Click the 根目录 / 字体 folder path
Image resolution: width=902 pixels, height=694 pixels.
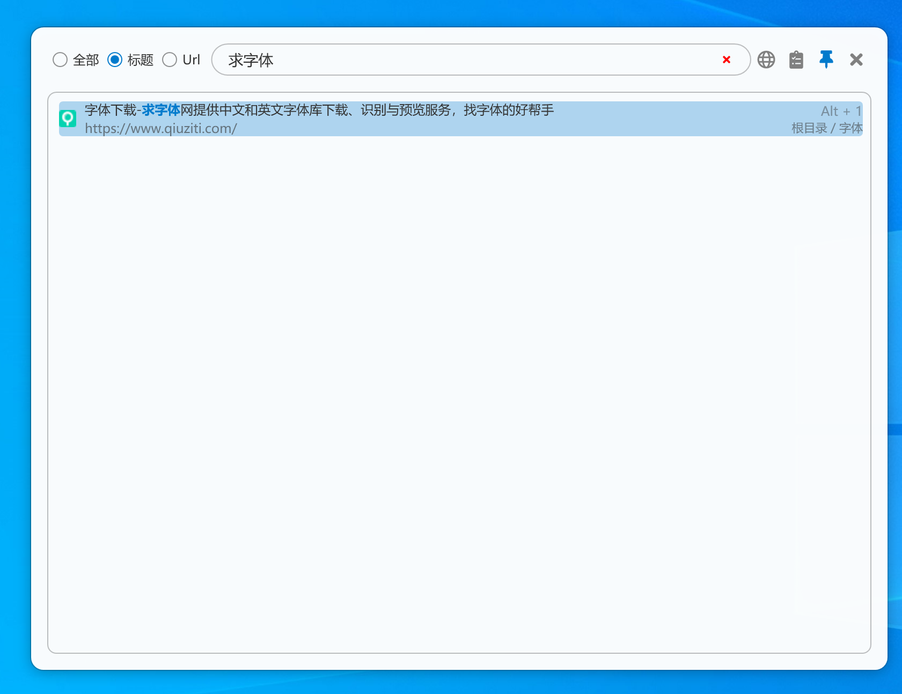click(x=826, y=128)
